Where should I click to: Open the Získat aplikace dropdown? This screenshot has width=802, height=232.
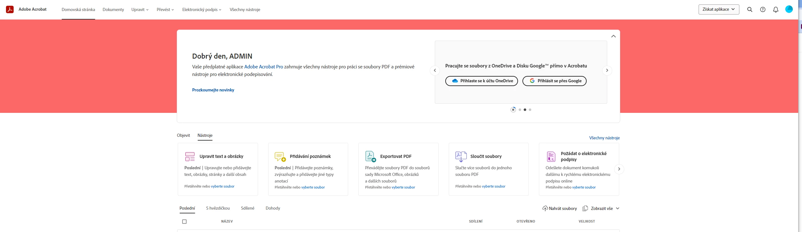[x=719, y=9]
